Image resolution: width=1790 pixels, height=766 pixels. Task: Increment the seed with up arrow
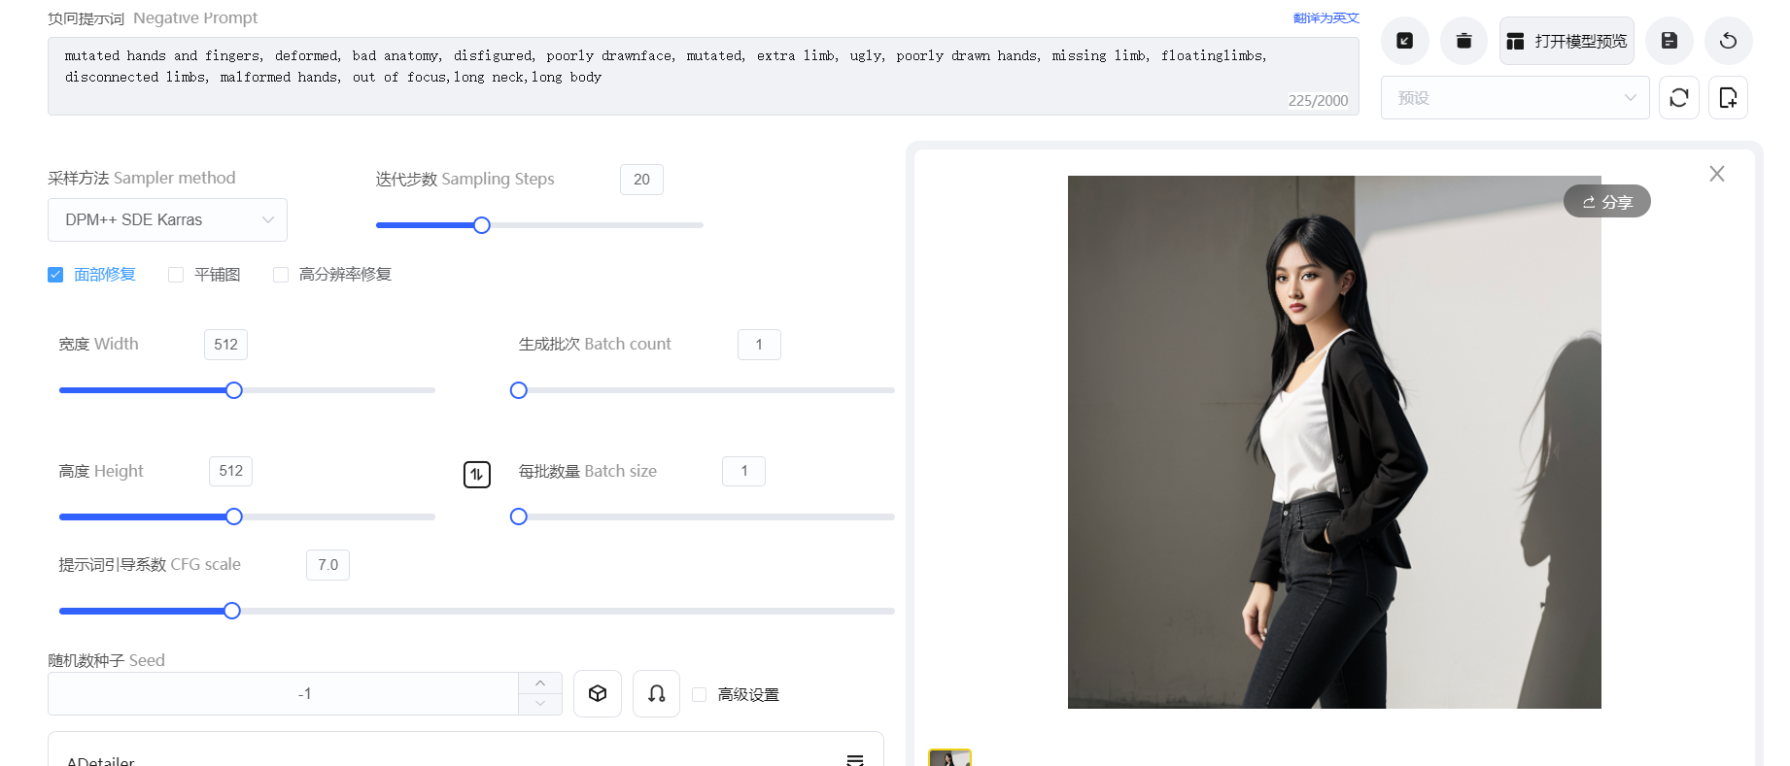pyautogui.click(x=540, y=683)
